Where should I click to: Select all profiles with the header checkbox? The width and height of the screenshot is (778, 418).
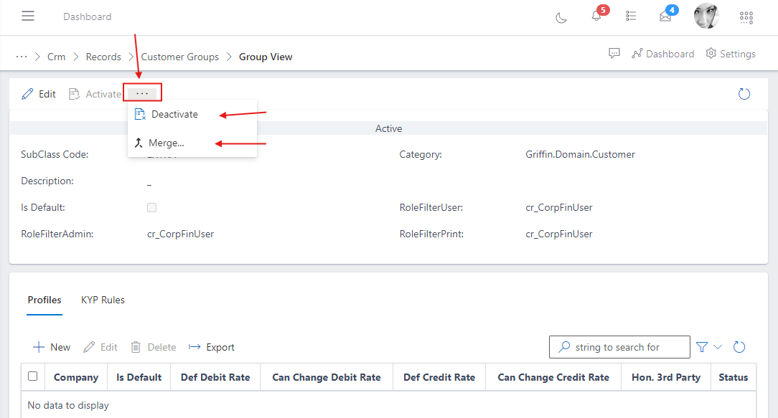pyautogui.click(x=32, y=376)
